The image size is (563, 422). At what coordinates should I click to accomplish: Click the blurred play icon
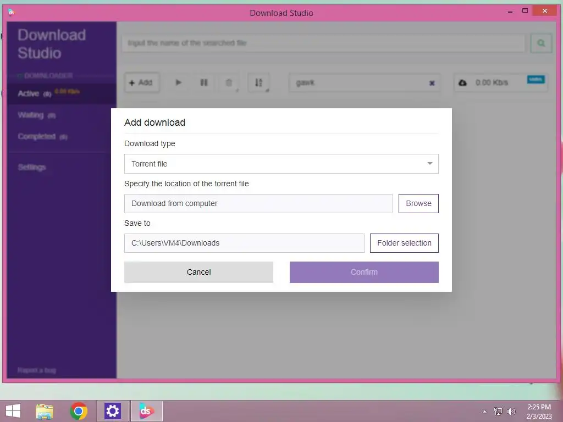[x=179, y=82]
